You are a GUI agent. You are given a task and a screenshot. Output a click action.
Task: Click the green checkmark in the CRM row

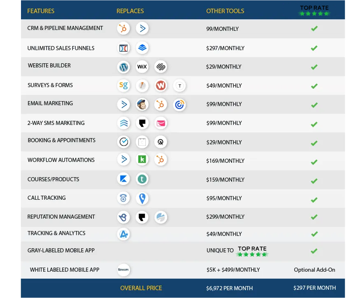(x=314, y=28)
